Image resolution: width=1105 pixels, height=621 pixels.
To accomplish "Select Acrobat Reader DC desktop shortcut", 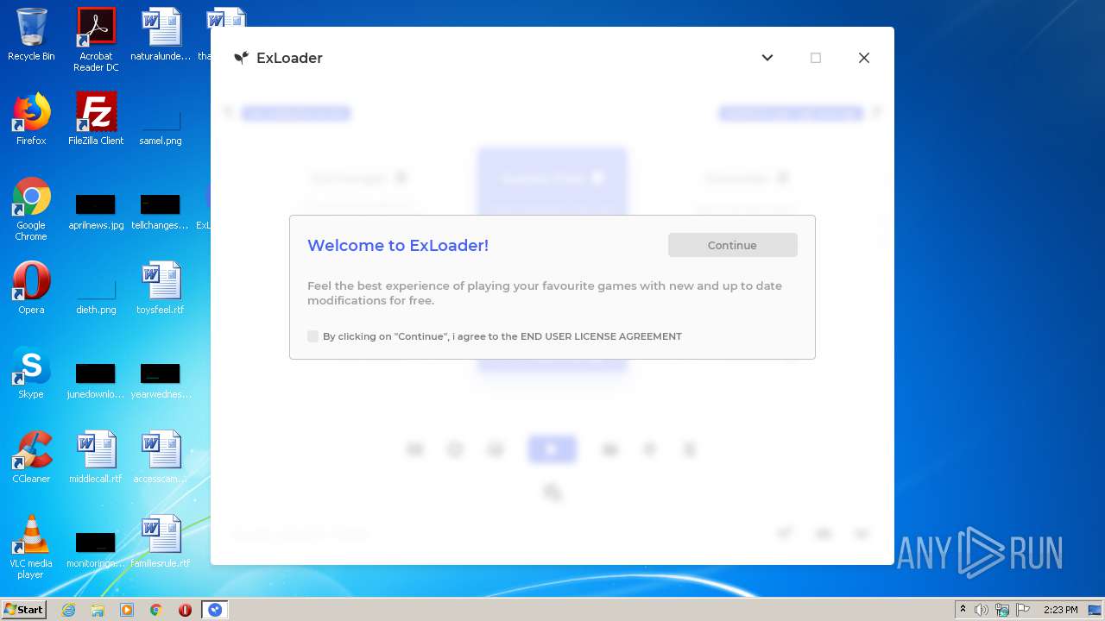I will 96,40.
